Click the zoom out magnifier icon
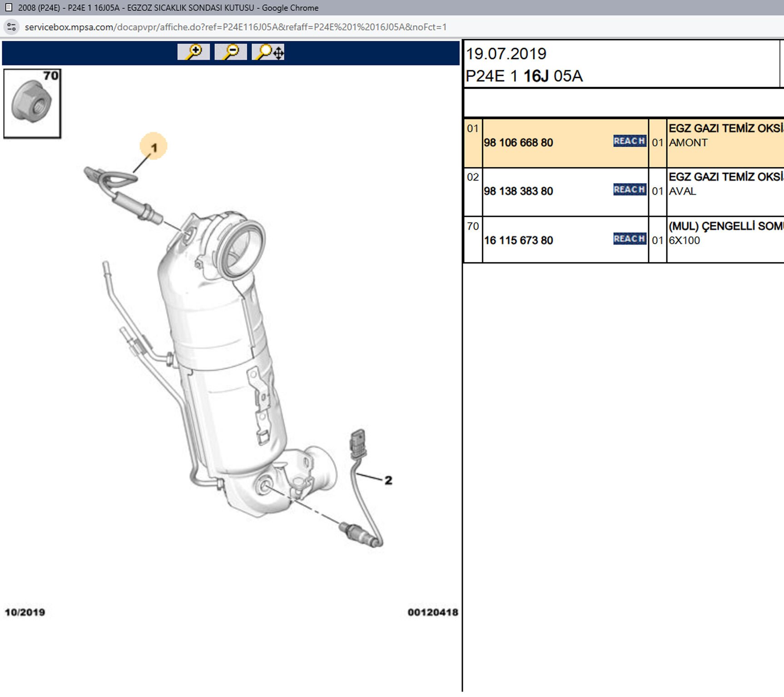The image size is (784, 697). pyautogui.click(x=231, y=52)
